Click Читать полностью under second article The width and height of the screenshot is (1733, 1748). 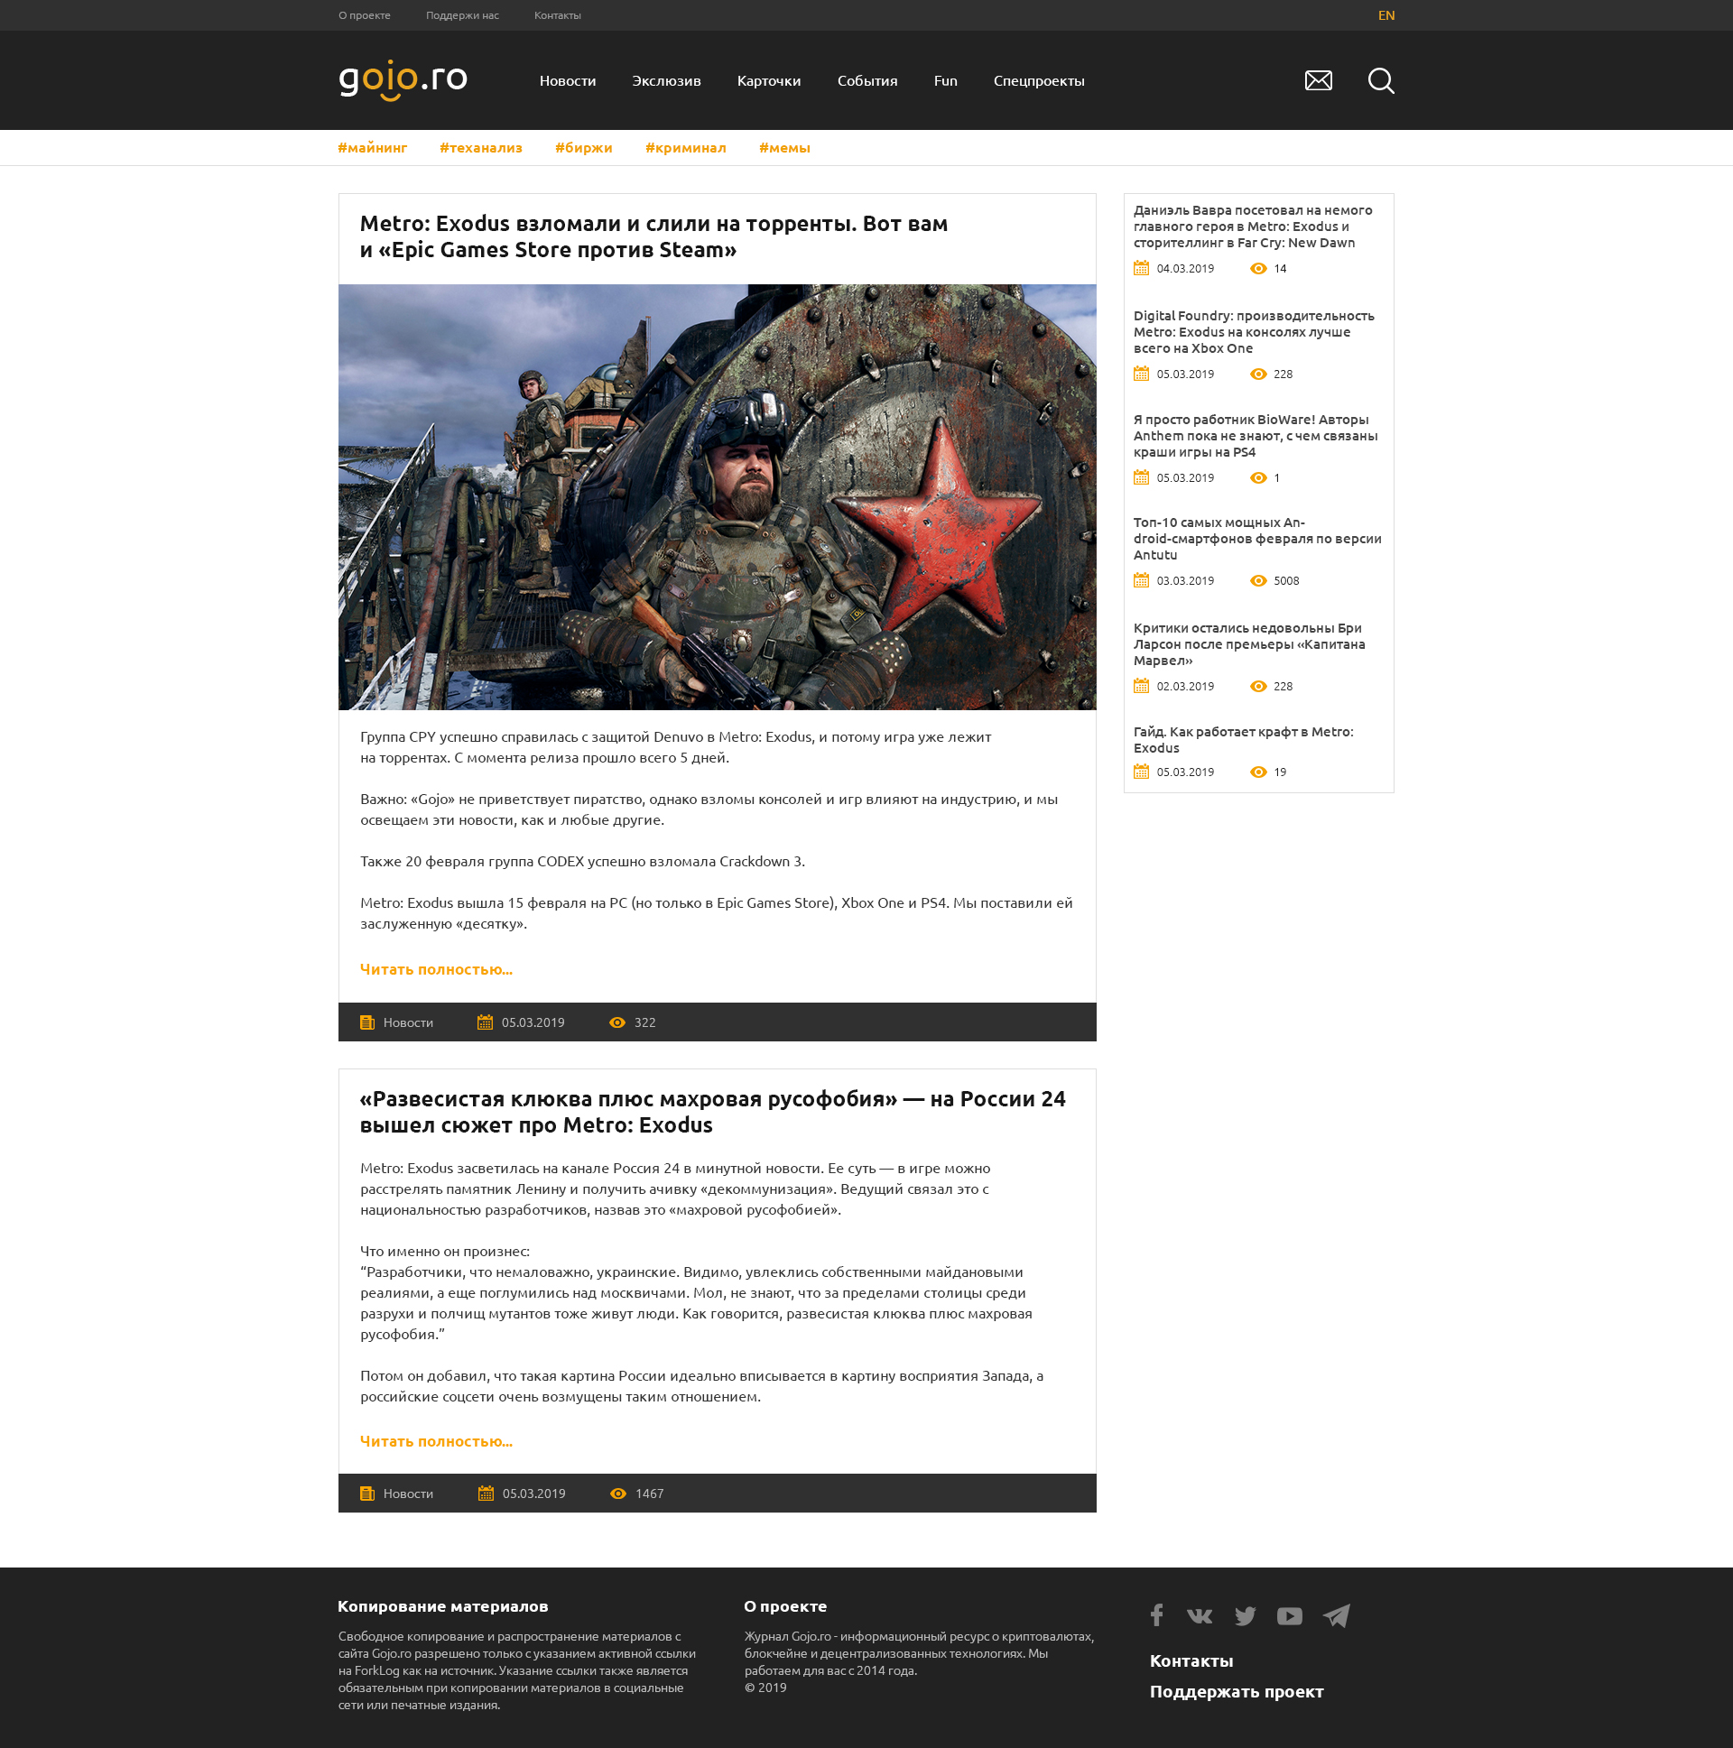coord(436,1441)
